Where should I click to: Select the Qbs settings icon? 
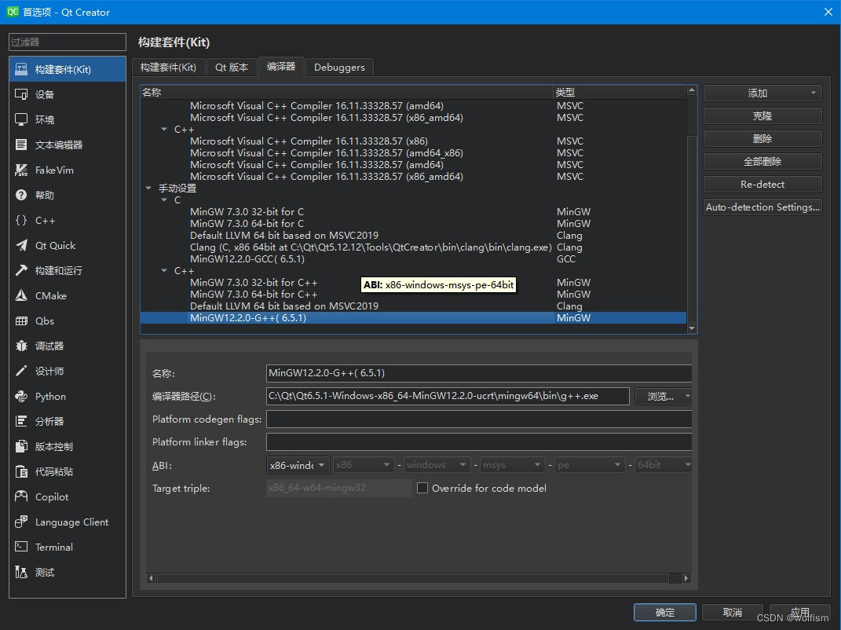pyautogui.click(x=21, y=321)
